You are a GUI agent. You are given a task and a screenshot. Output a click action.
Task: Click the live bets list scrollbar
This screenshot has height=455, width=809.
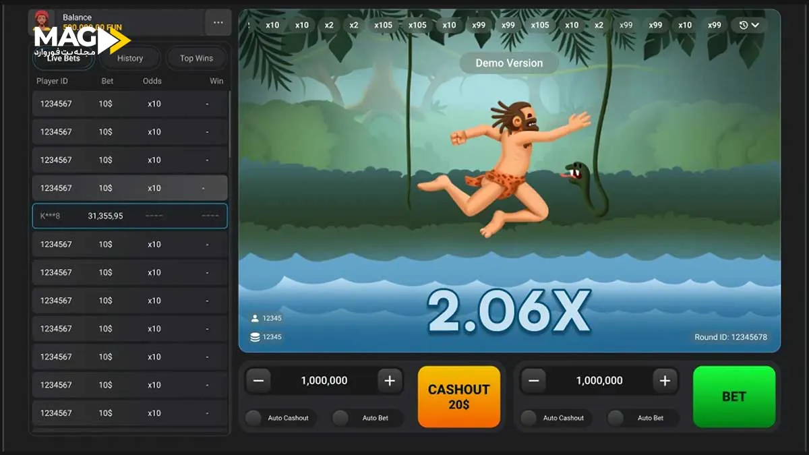point(230,125)
